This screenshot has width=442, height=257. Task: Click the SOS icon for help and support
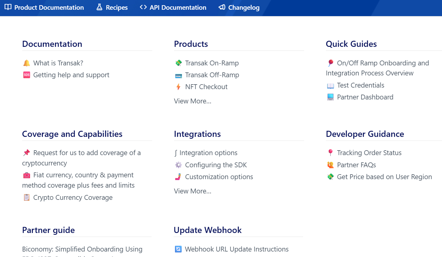click(27, 75)
